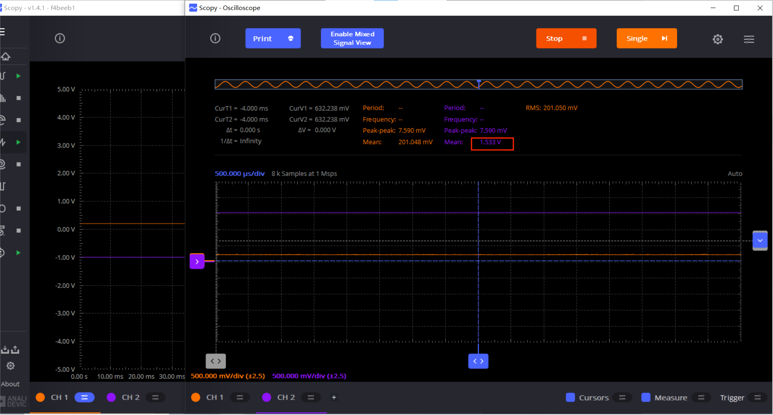This screenshot has height=415, width=773.
Task: Select CH 1 label in left Scopy window
Action: click(60, 397)
